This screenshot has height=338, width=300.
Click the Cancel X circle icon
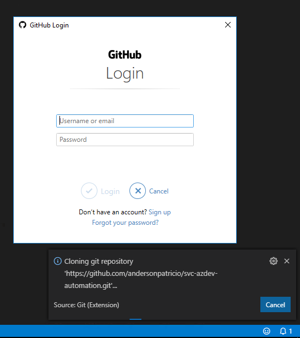pos(138,191)
